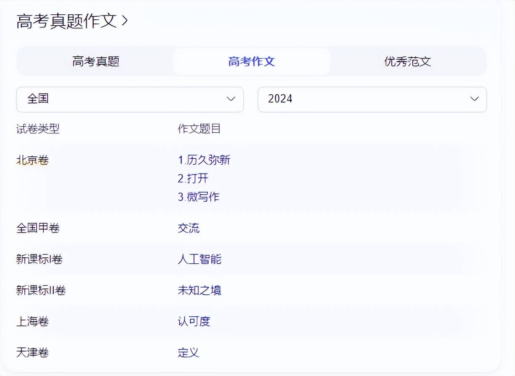Viewport: 515px width, 376px height.
Task: Open the 认可度 essay topic
Action: coord(194,322)
